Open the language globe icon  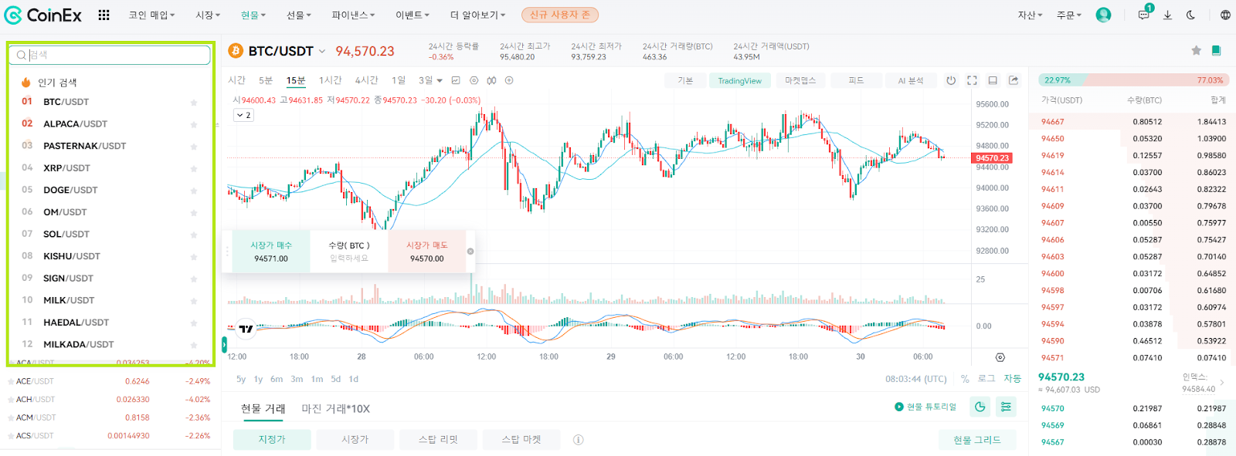point(1225,15)
